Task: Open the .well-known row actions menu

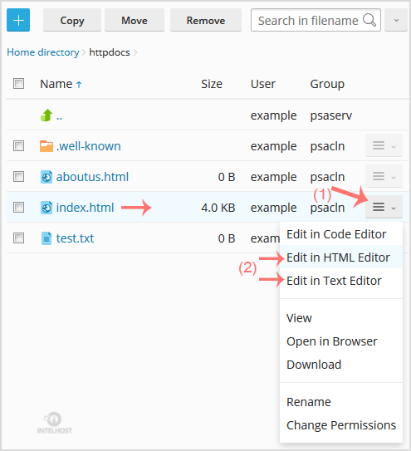Action: [x=384, y=145]
